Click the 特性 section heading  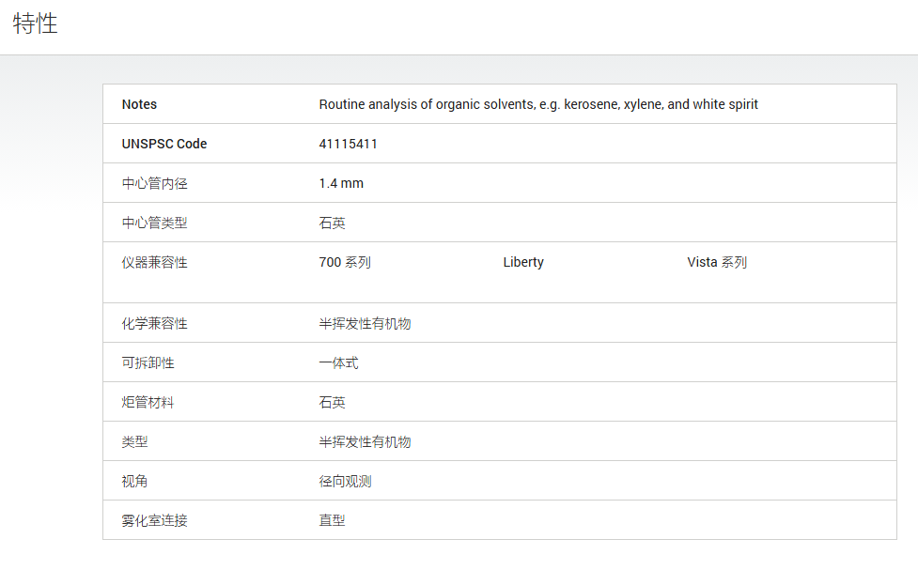(x=35, y=23)
